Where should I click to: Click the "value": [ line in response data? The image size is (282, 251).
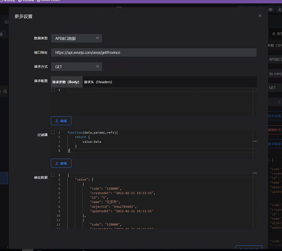pyautogui.click(x=84, y=180)
